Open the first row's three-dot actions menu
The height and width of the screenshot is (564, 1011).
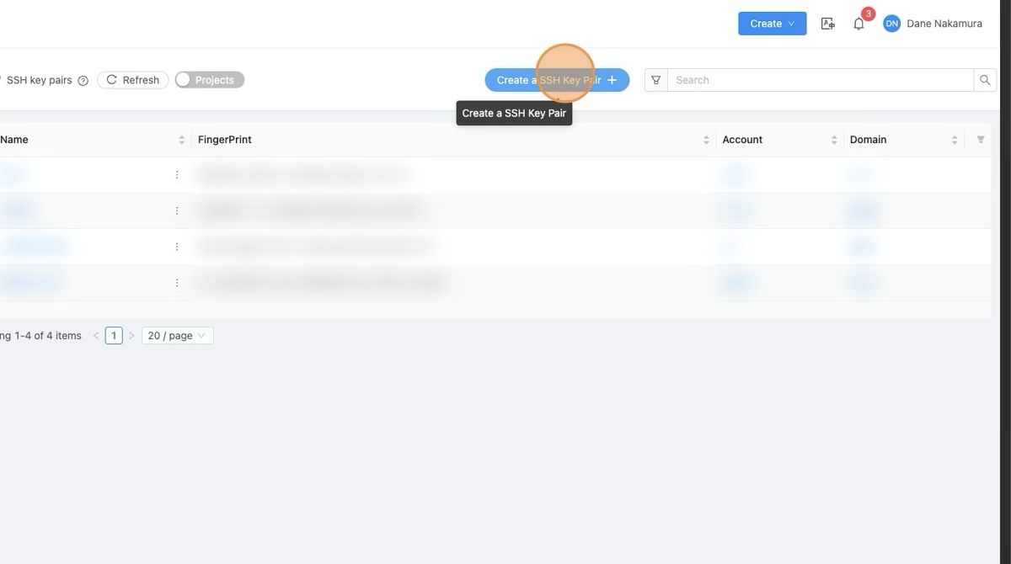pyautogui.click(x=177, y=175)
